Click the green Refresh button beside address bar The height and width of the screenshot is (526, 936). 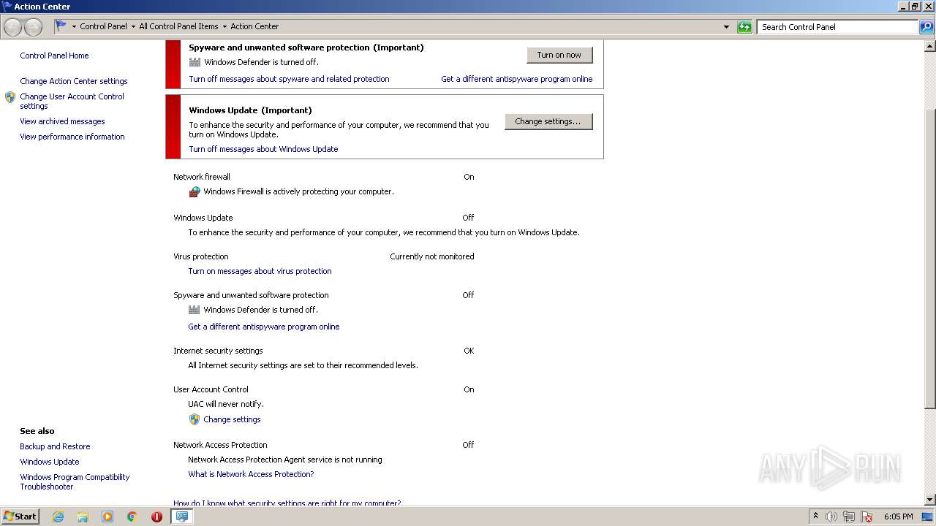[x=744, y=27]
